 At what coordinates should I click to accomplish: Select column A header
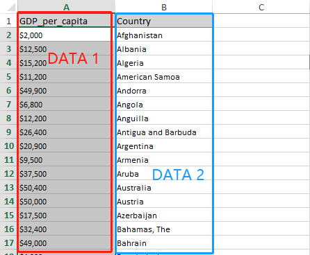point(66,7)
